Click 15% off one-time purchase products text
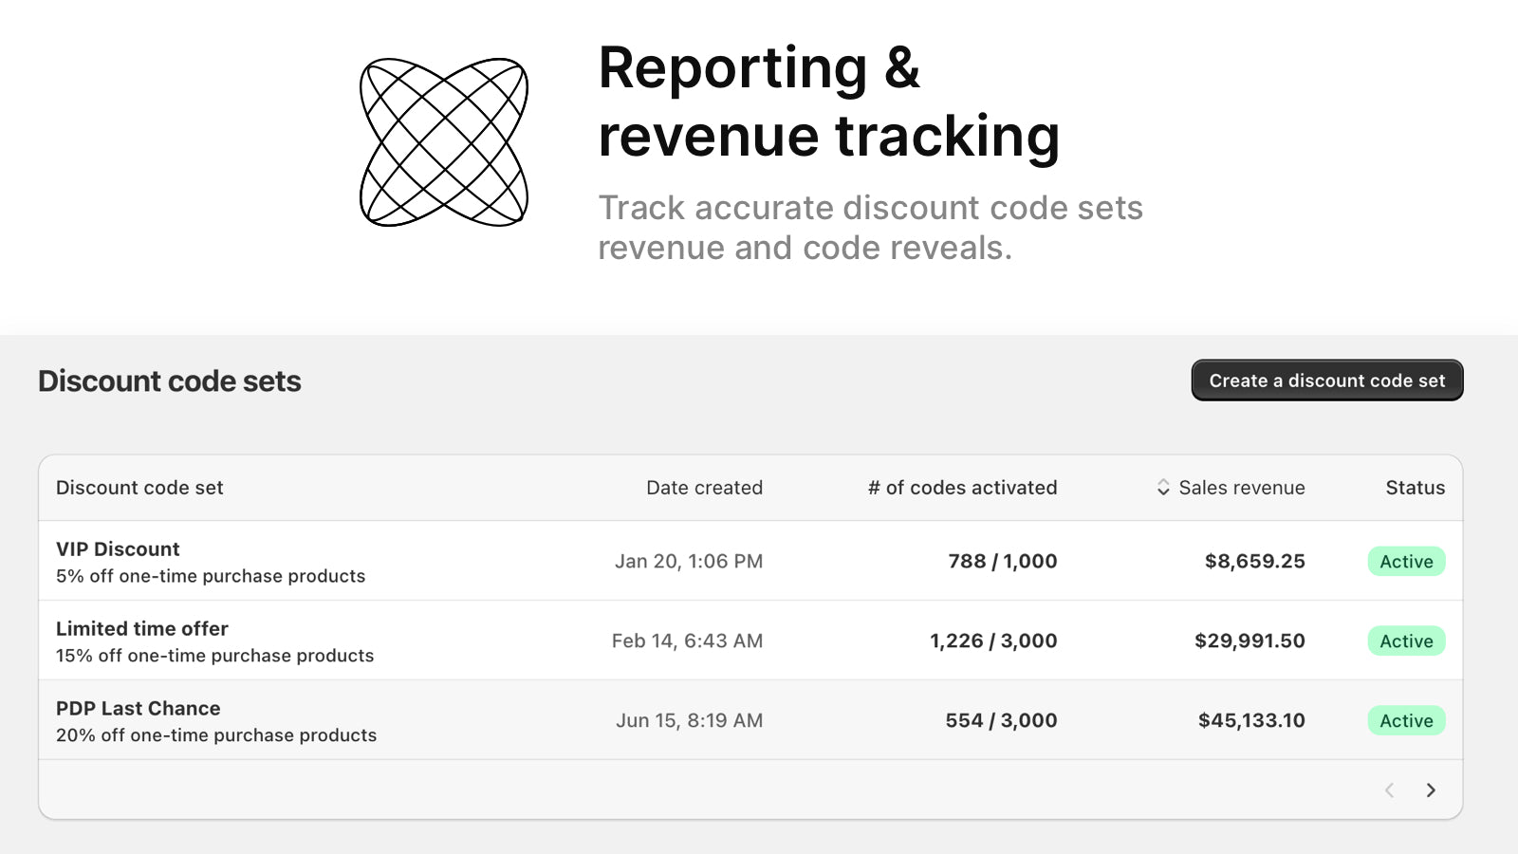1518x854 pixels. click(215, 656)
